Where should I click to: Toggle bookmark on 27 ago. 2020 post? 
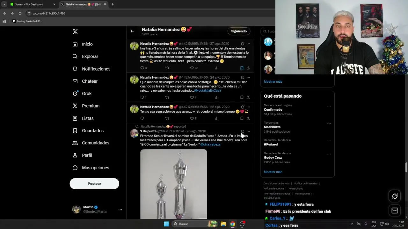pyautogui.click(x=242, y=68)
